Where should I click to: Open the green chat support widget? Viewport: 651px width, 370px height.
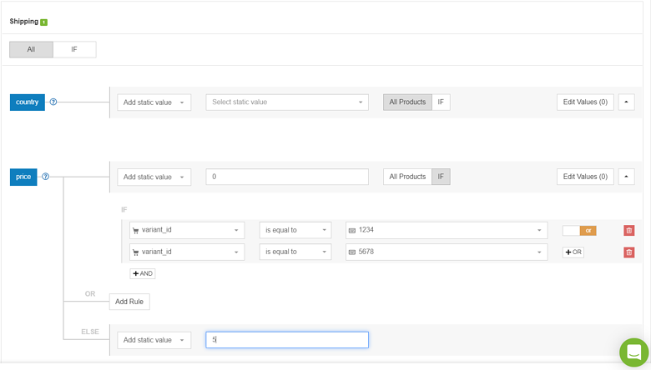(x=633, y=352)
